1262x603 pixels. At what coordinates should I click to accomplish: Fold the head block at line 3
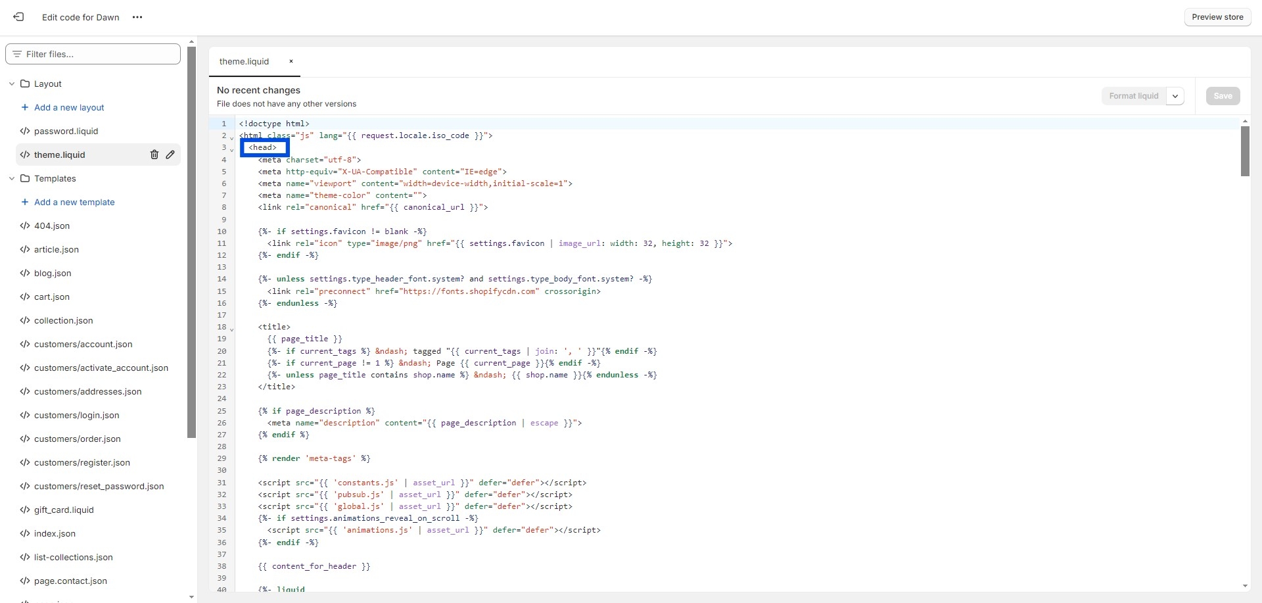coord(231,150)
